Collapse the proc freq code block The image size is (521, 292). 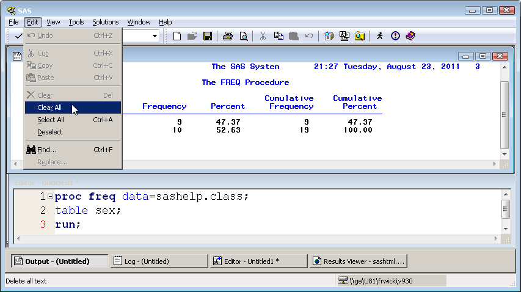50,197
